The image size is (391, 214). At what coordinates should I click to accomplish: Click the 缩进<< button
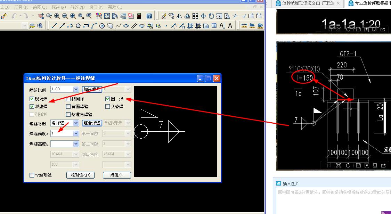[x=117, y=175]
